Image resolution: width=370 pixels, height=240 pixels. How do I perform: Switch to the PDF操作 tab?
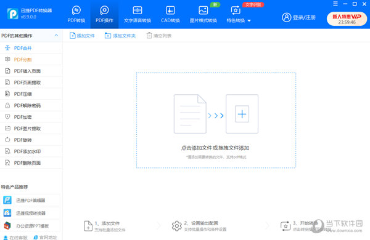click(x=104, y=15)
